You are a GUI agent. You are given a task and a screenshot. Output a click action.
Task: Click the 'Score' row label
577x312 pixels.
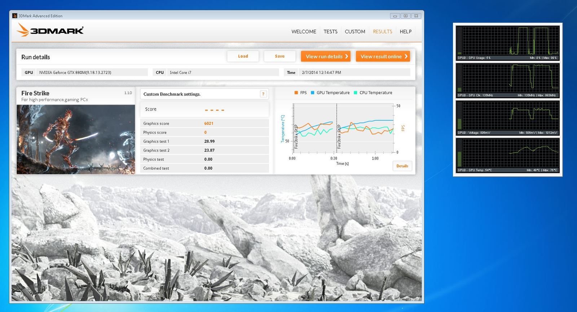[x=151, y=109]
